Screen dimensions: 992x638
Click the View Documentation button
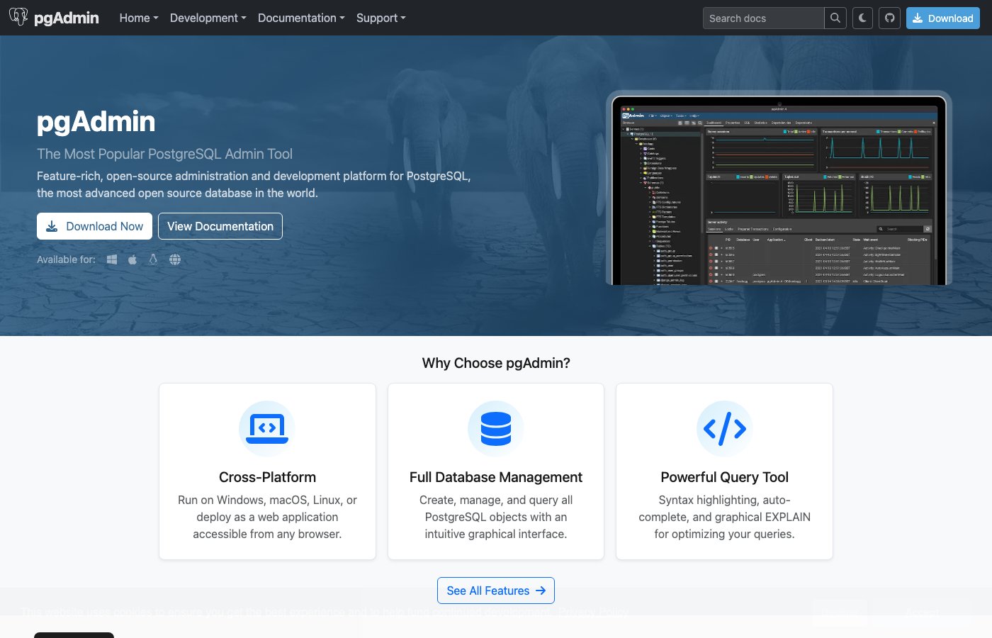click(220, 225)
